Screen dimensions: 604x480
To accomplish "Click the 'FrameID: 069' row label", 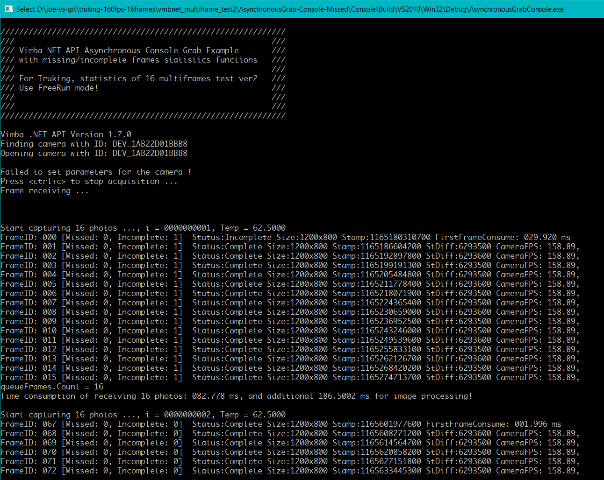I will click(x=29, y=443).
